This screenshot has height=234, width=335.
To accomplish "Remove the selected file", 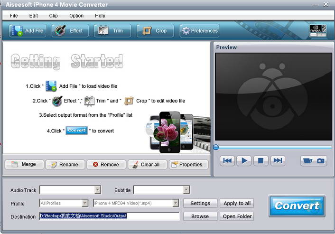I will point(106,164).
